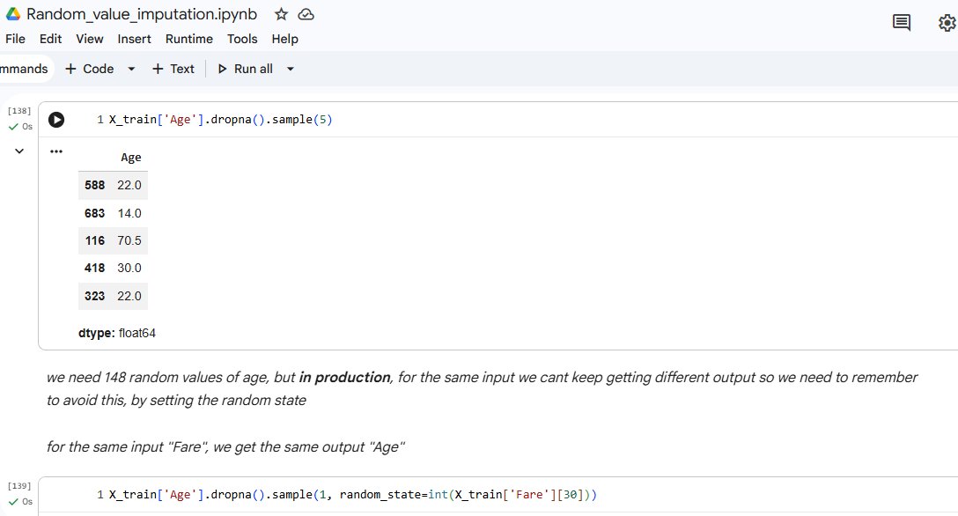Open the settings gear icon
958x516 pixels.
click(x=947, y=23)
